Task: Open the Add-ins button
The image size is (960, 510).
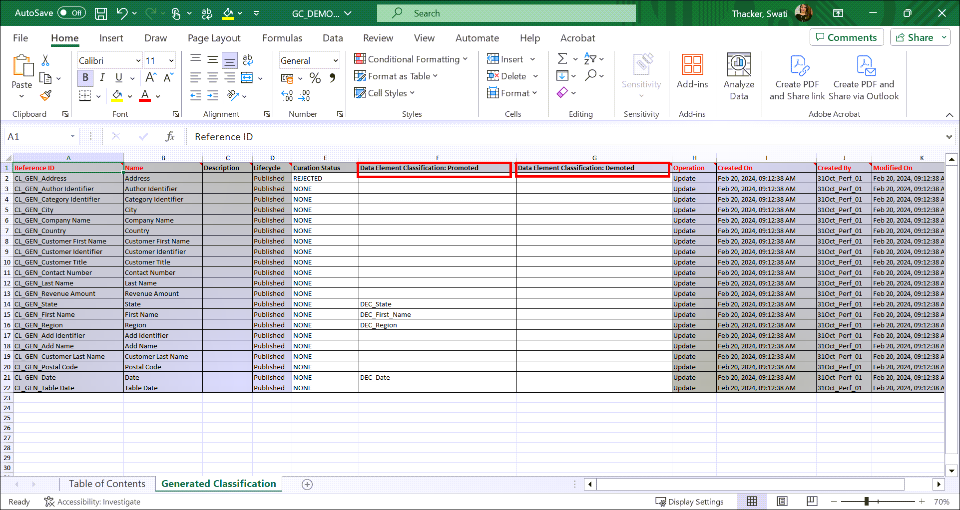Action: pyautogui.click(x=692, y=71)
